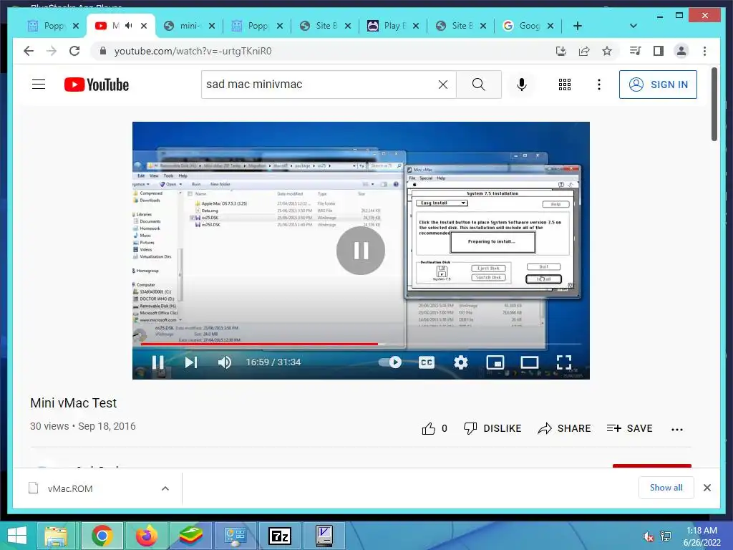Toggle theater mode

point(529,362)
